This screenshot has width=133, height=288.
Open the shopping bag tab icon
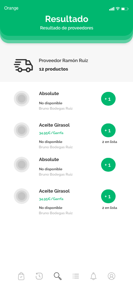pos(21,276)
